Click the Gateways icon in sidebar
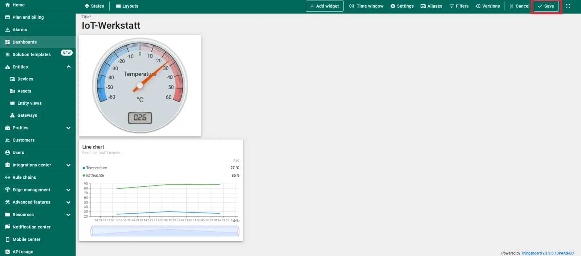The width and height of the screenshot is (581, 256). (x=12, y=115)
